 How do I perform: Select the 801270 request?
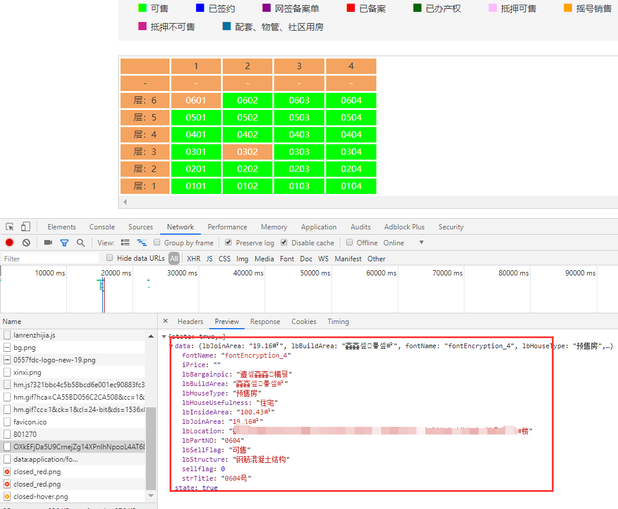pyautogui.click(x=73, y=434)
